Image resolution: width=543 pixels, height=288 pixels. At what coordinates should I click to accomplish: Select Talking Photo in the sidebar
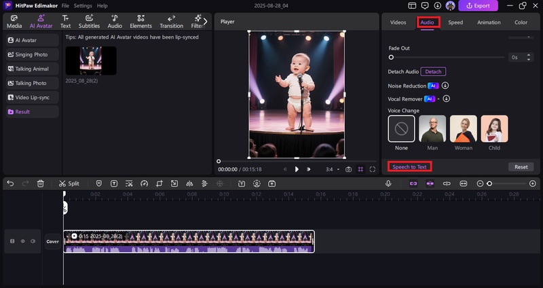(x=32, y=83)
